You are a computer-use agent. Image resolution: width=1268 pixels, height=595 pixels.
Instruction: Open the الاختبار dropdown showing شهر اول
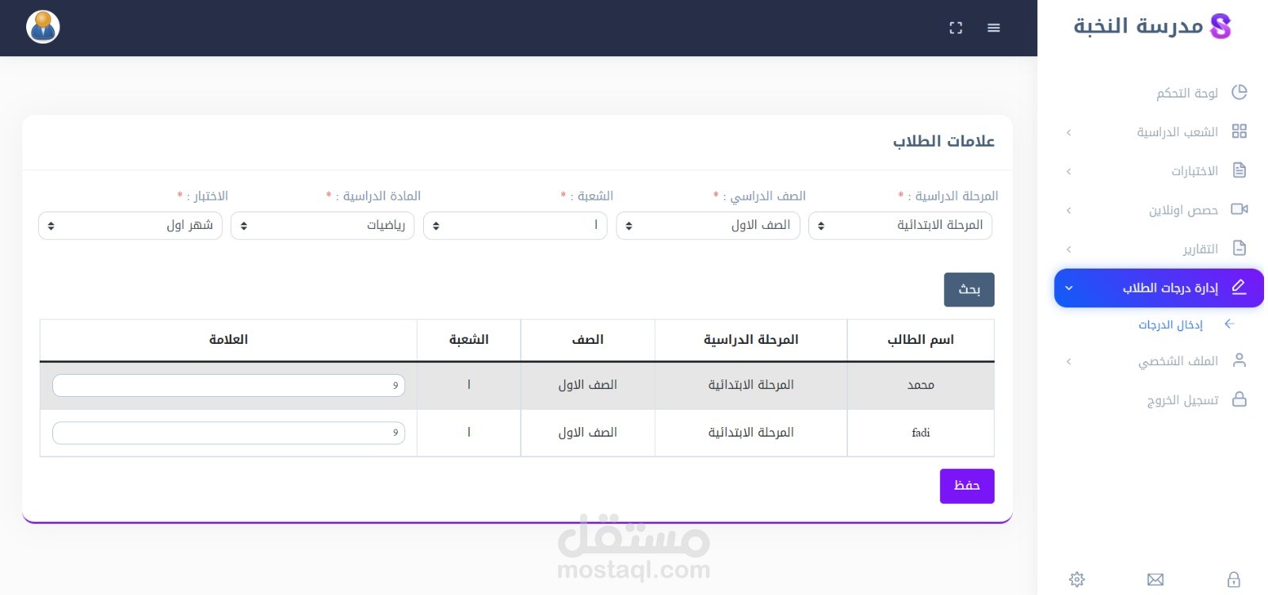pyautogui.click(x=130, y=225)
